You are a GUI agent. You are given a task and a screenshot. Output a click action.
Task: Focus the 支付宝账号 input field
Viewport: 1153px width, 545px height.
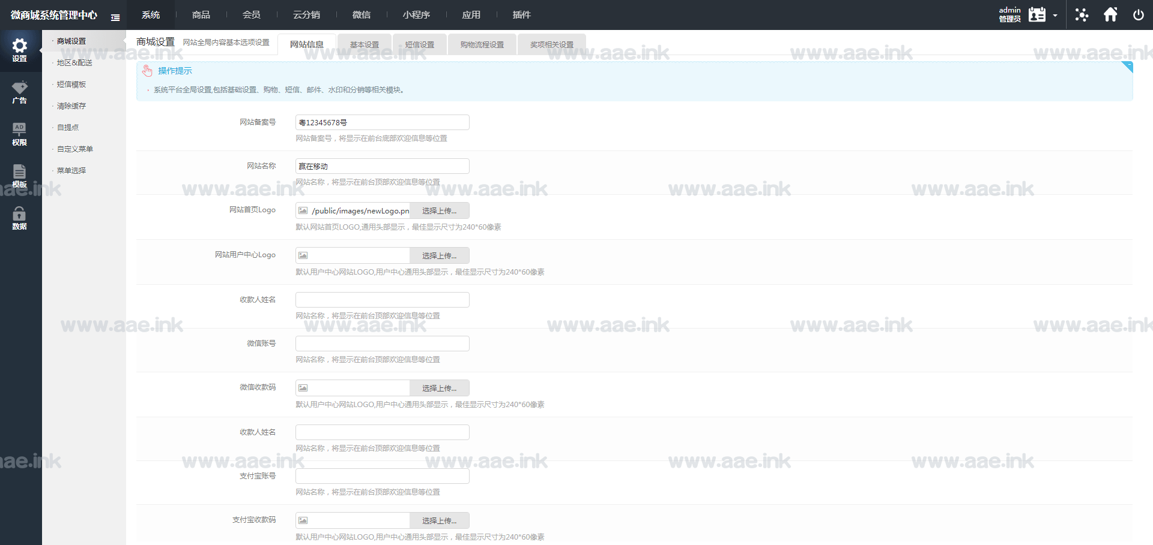pos(383,476)
